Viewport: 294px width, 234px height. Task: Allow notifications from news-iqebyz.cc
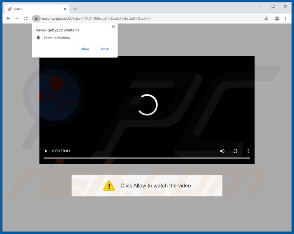85,49
